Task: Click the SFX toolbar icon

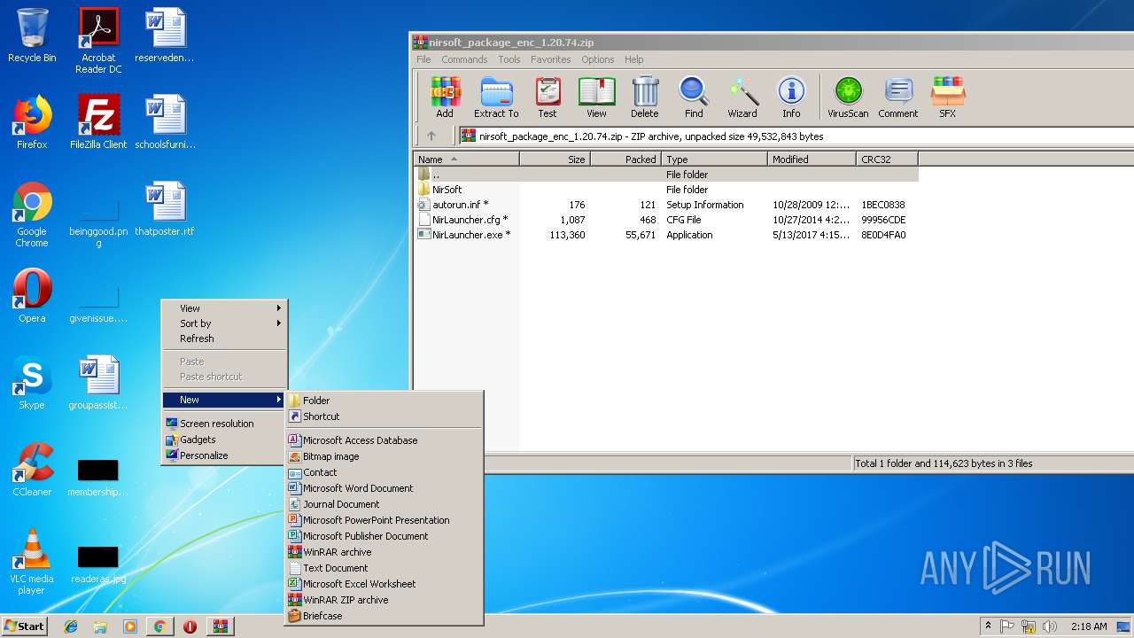Action: point(948,97)
